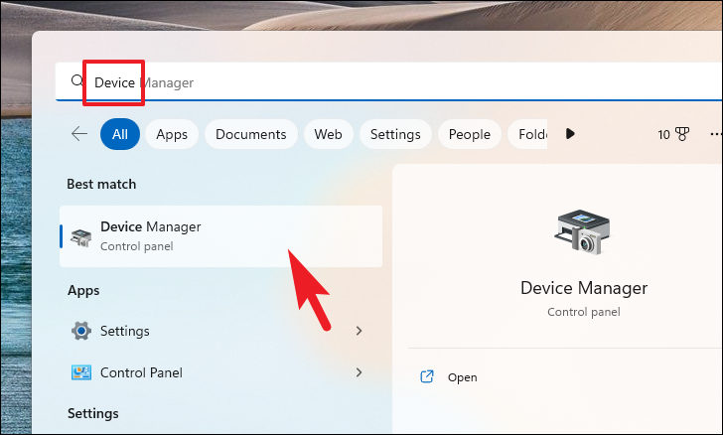This screenshot has height=435, width=723.
Task: Open the three-dots more options menu
Action: 716,134
